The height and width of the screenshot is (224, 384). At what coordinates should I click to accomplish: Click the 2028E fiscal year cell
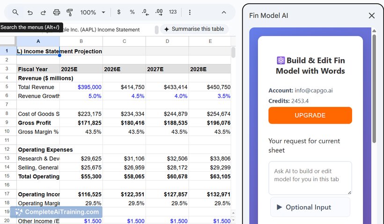pyautogui.click(x=210, y=69)
